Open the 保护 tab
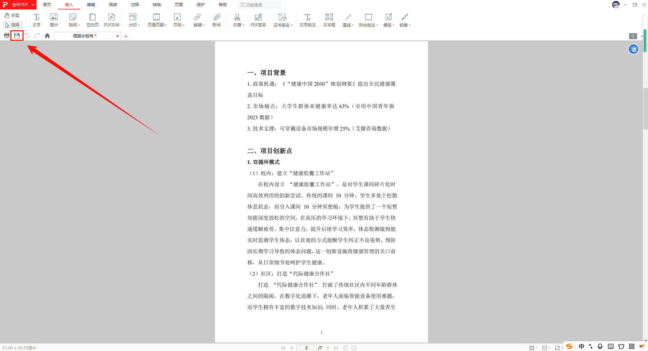Screen dimensions: 648x351 201,5
